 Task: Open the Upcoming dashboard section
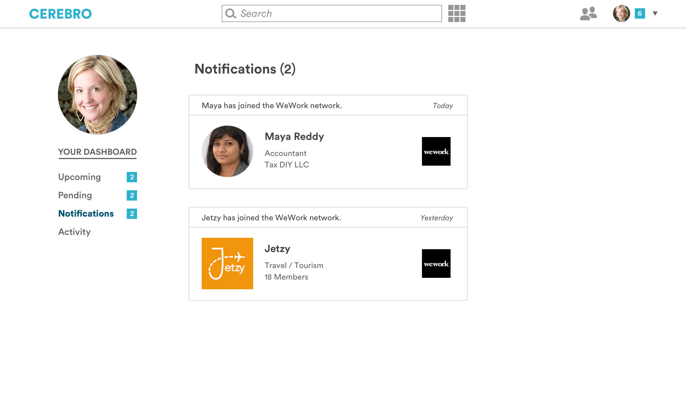[80, 177]
